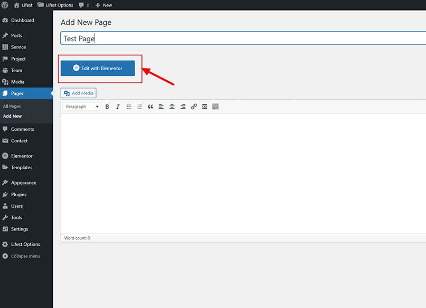Open the Service menu item
This screenshot has height=308, width=426.
26,47
